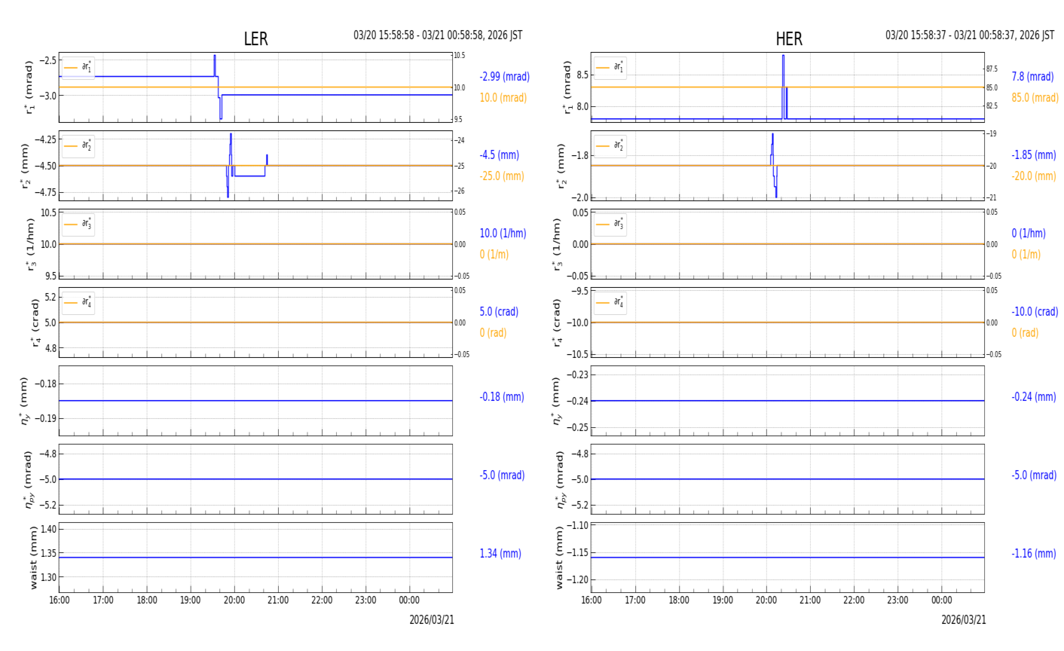Click the 20:00 tick on LER time axis

[234, 601]
